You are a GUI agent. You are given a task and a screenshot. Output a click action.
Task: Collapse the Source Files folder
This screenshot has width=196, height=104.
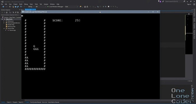4,28
